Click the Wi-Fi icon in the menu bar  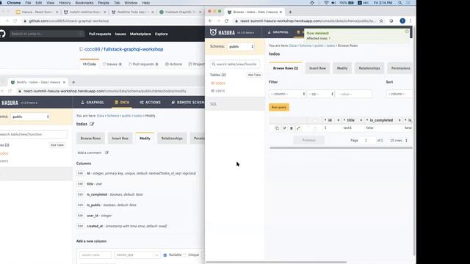pos(326,3)
